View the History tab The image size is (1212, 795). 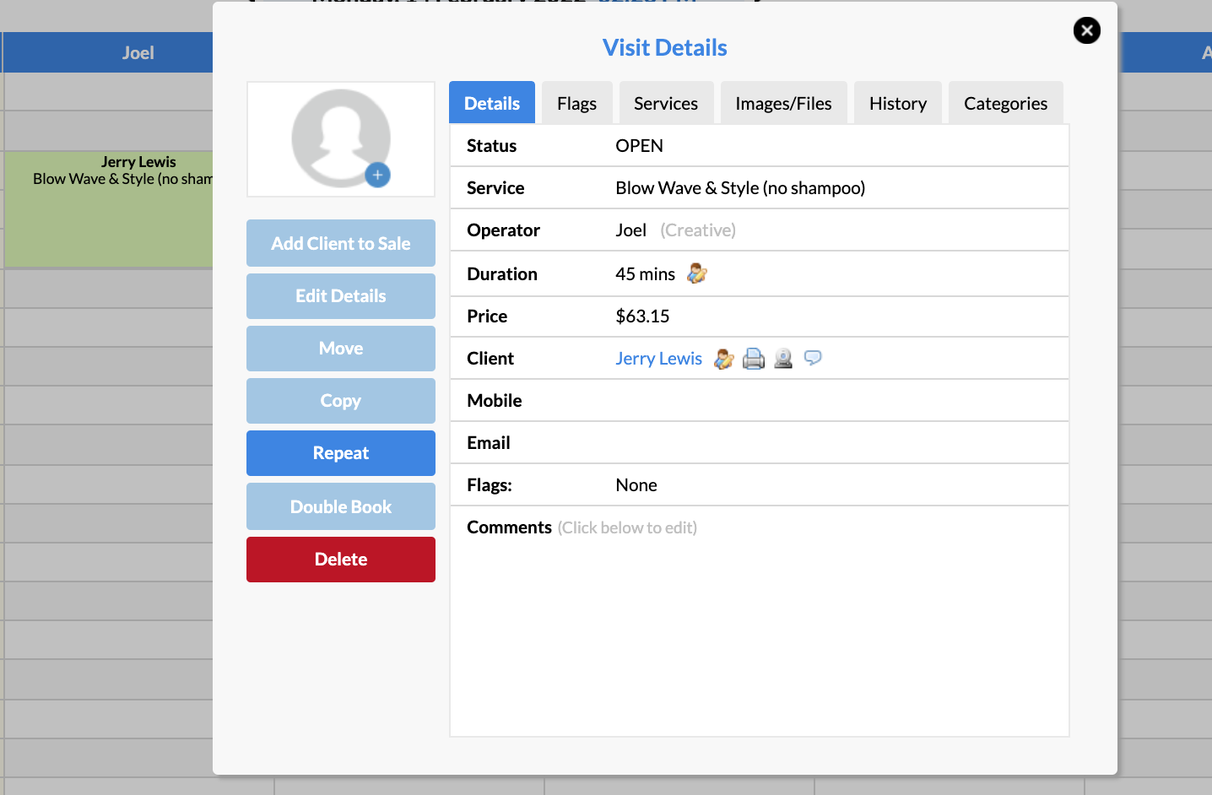897,104
